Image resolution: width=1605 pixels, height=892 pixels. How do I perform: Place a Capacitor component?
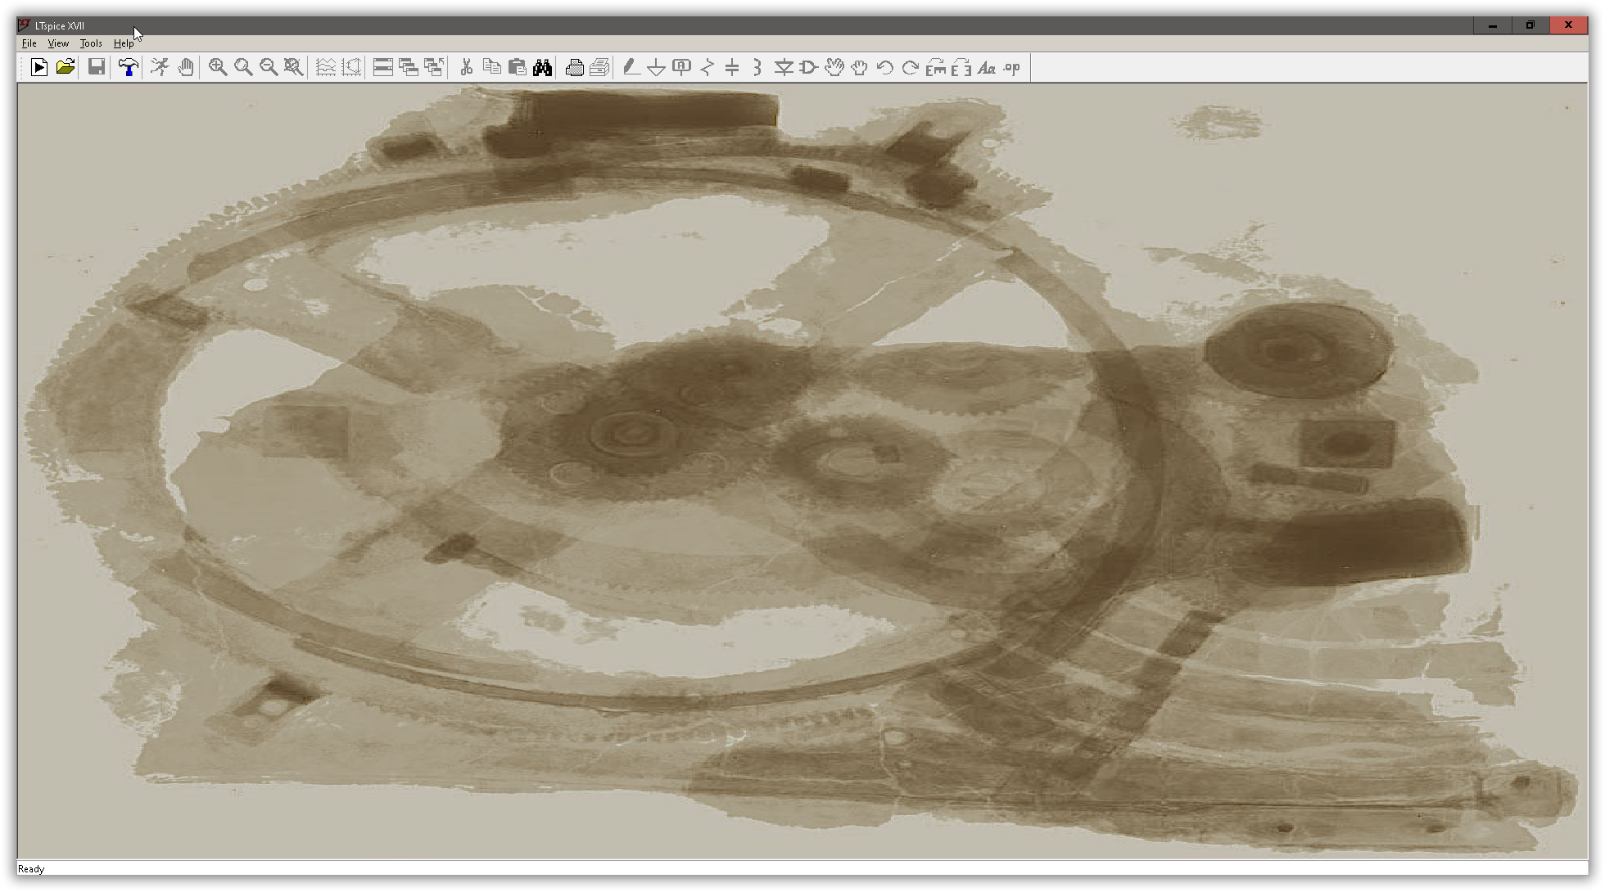pyautogui.click(x=732, y=67)
